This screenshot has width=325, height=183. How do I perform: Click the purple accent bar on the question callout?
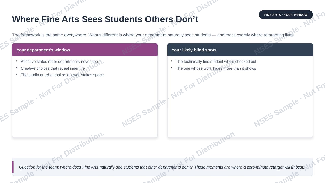pos(13,167)
